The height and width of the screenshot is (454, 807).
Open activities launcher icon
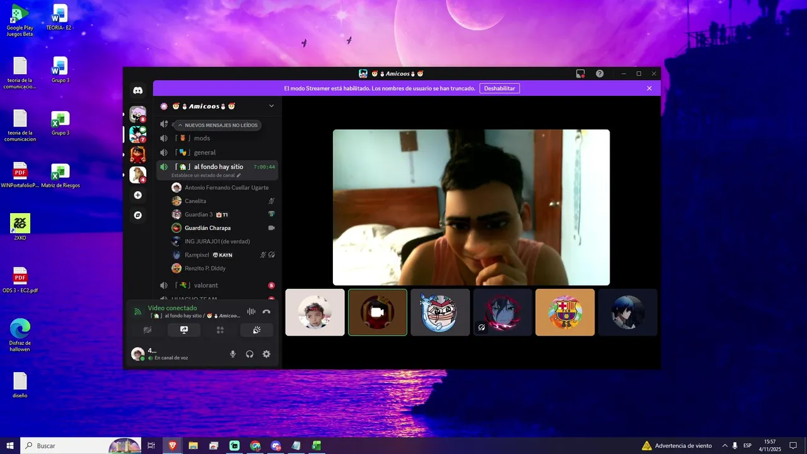[220, 330]
